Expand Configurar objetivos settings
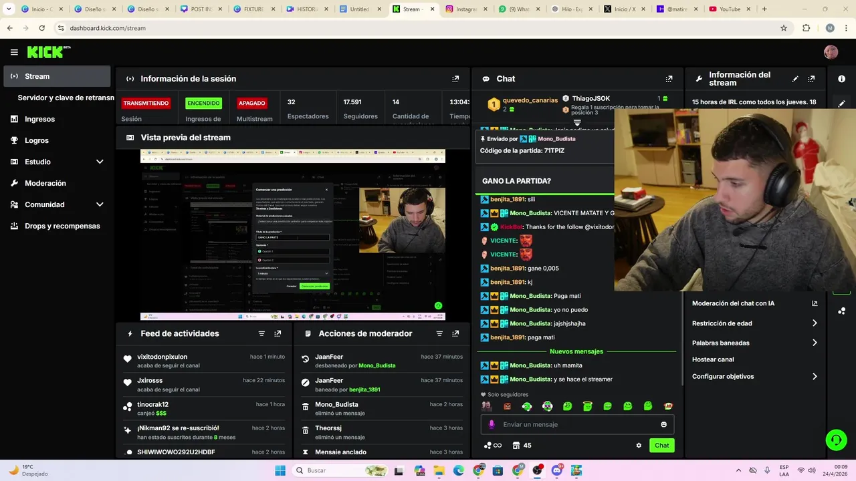This screenshot has width=856, height=481. pos(815,376)
